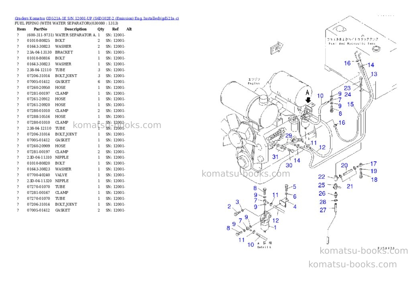Click diagram callout number 26

point(322,193)
